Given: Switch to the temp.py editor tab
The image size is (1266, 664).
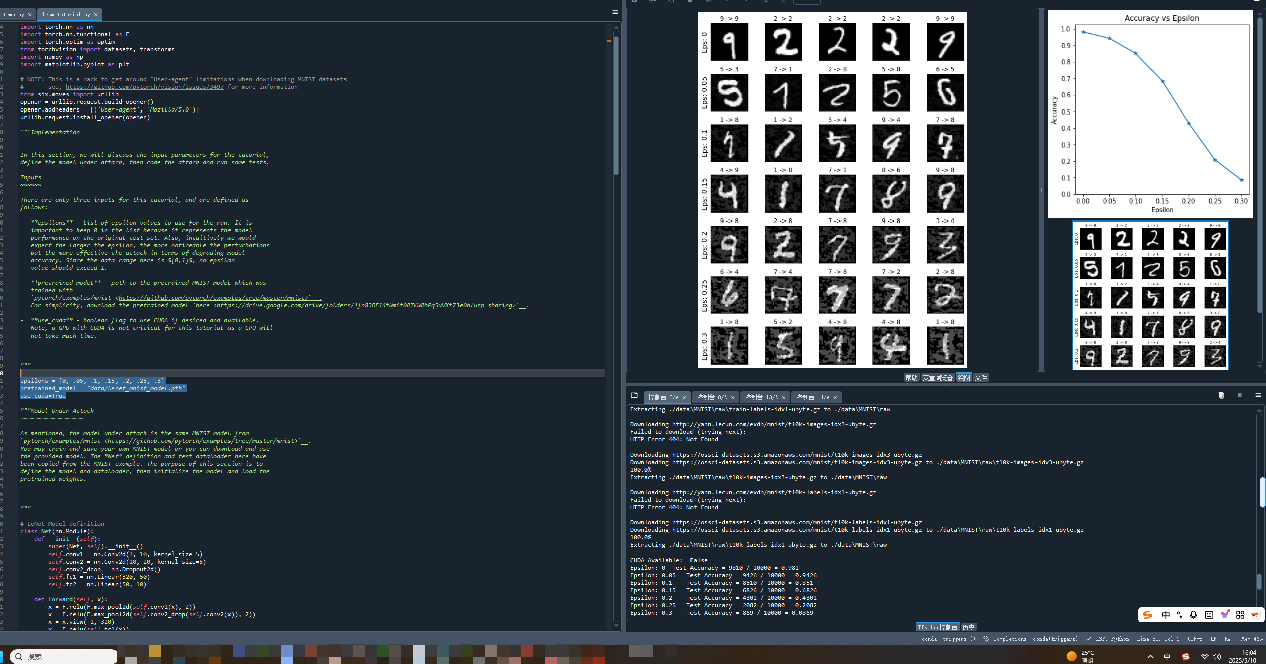Looking at the screenshot, I should tap(14, 15).
